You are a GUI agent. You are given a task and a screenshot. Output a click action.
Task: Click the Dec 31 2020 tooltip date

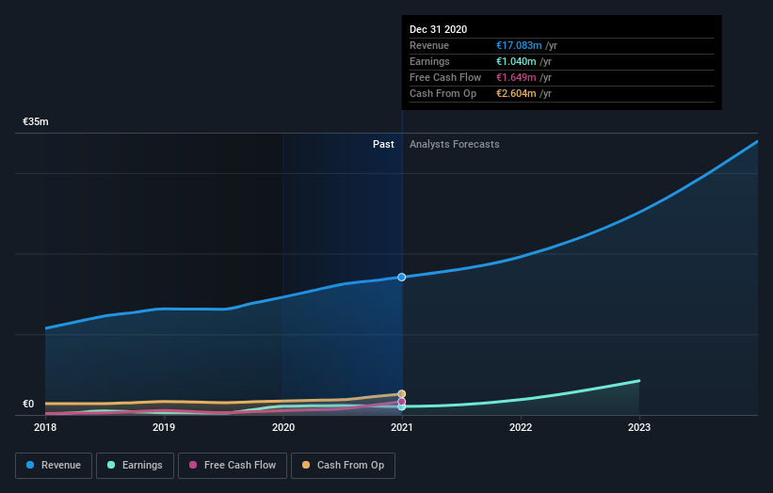click(438, 29)
